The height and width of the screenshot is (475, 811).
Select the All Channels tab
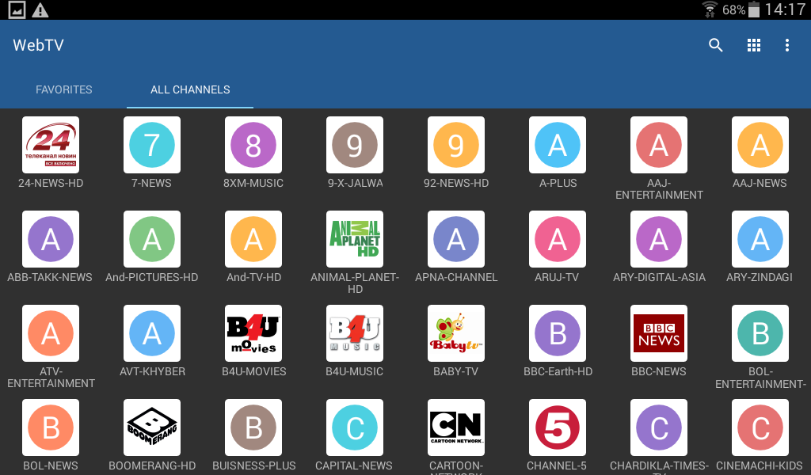(190, 89)
